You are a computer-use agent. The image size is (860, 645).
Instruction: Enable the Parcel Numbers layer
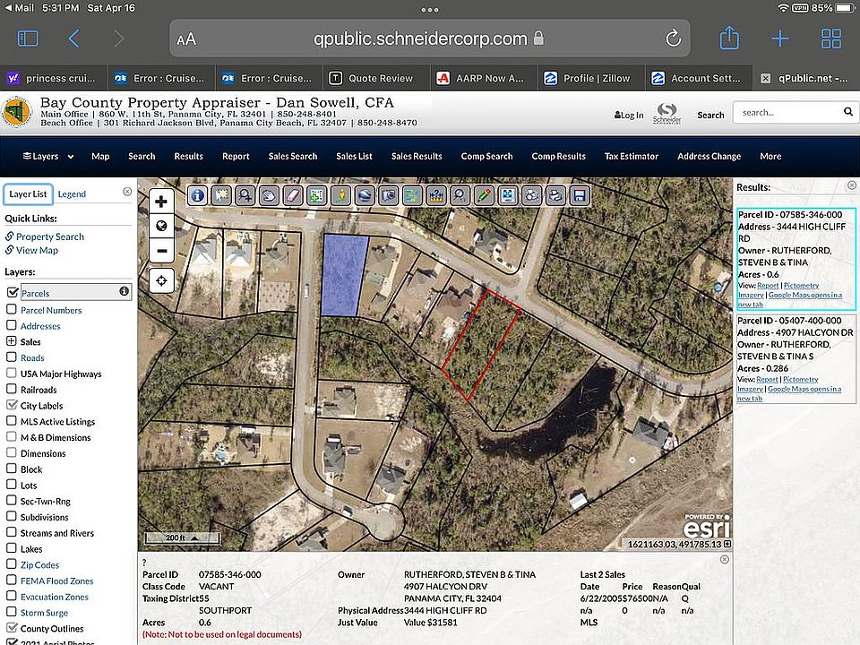pyautogui.click(x=12, y=310)
